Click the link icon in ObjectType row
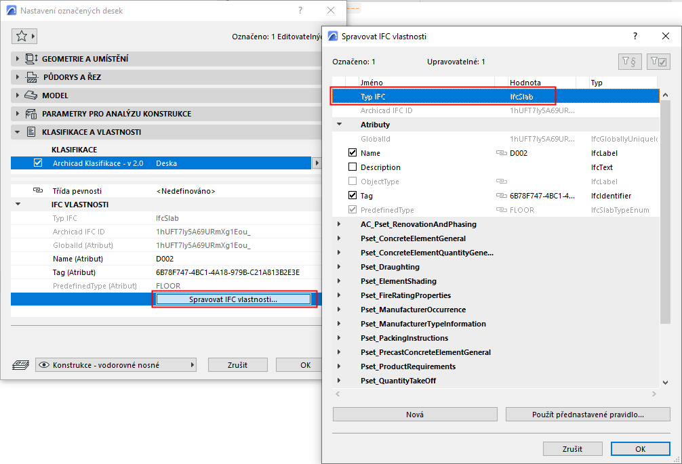 pyautogui.click(x=502, y=181)
